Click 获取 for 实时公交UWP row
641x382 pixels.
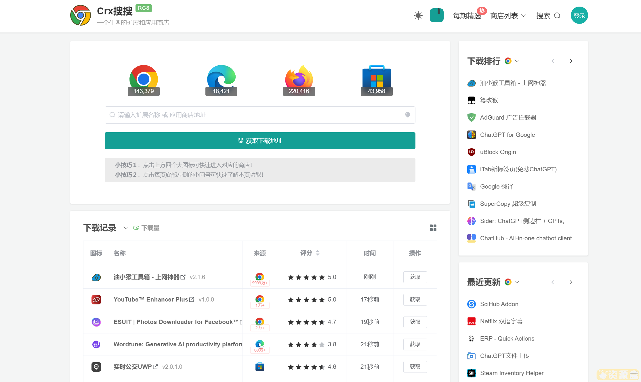coord(415,367)
